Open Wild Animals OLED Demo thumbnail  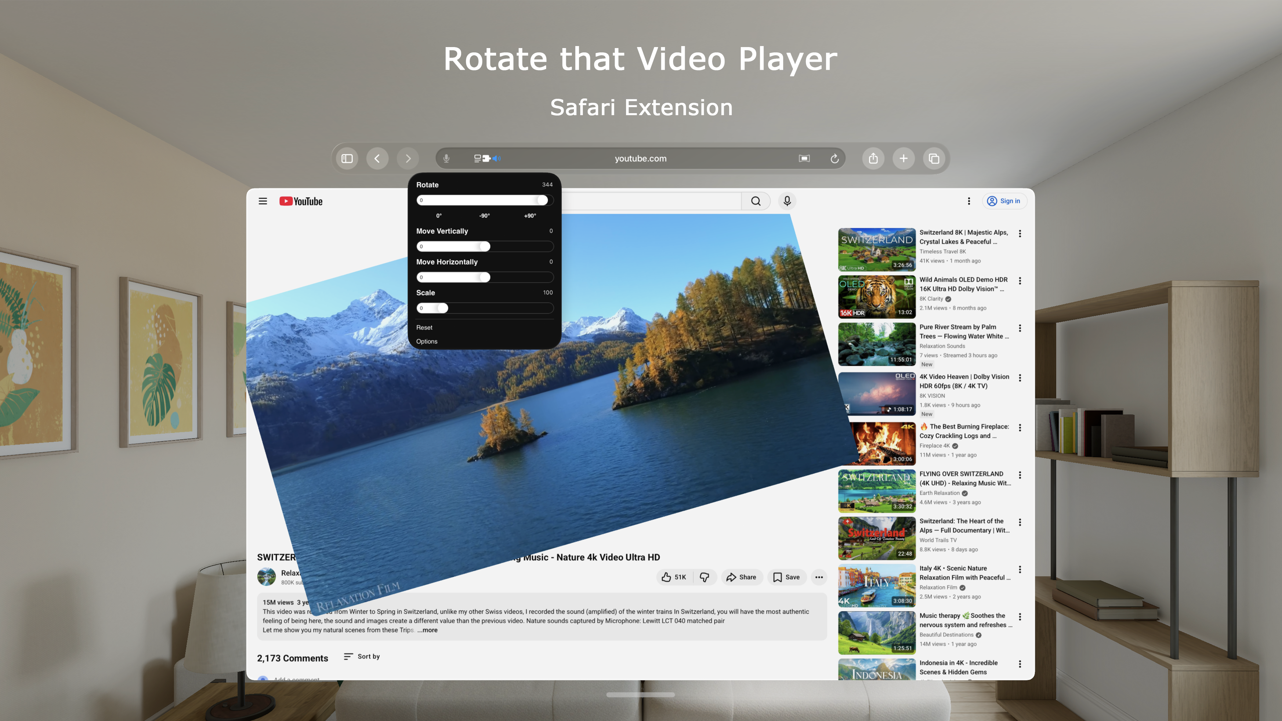[x=876, y=297]
